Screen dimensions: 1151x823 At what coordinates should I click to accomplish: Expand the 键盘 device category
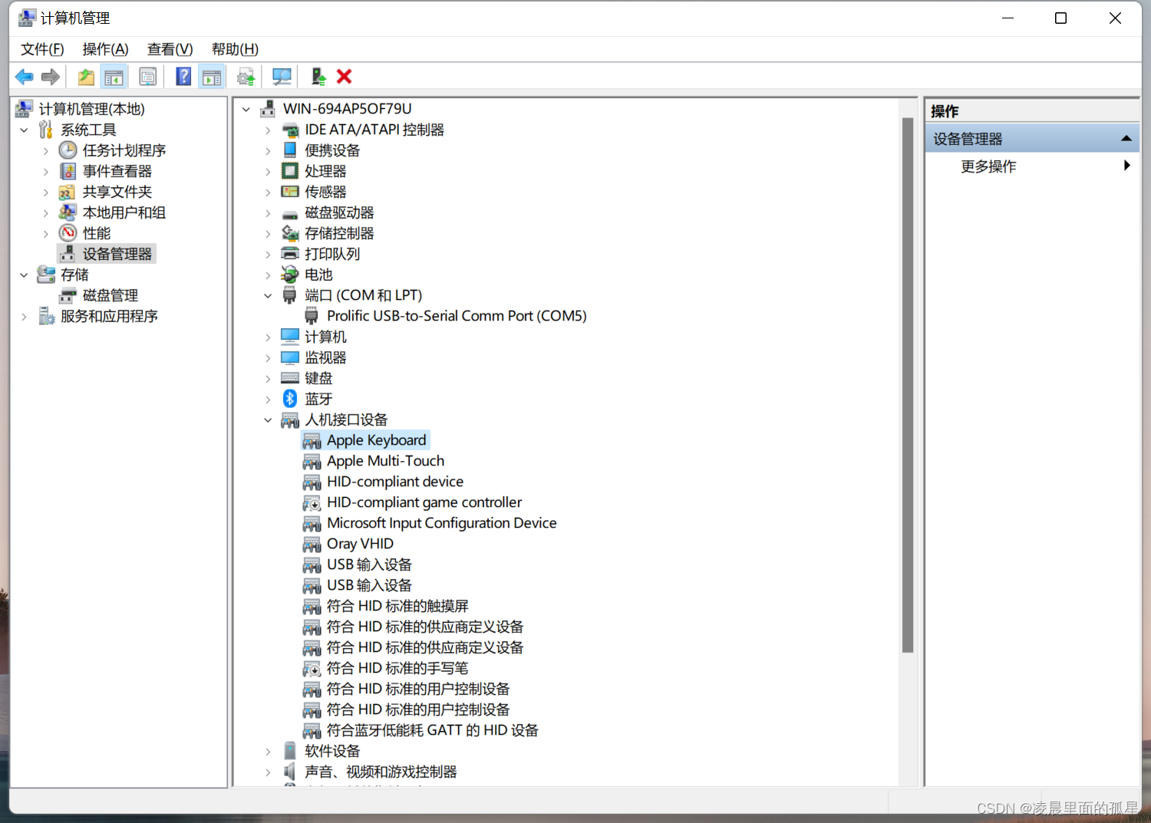point(267,377)
